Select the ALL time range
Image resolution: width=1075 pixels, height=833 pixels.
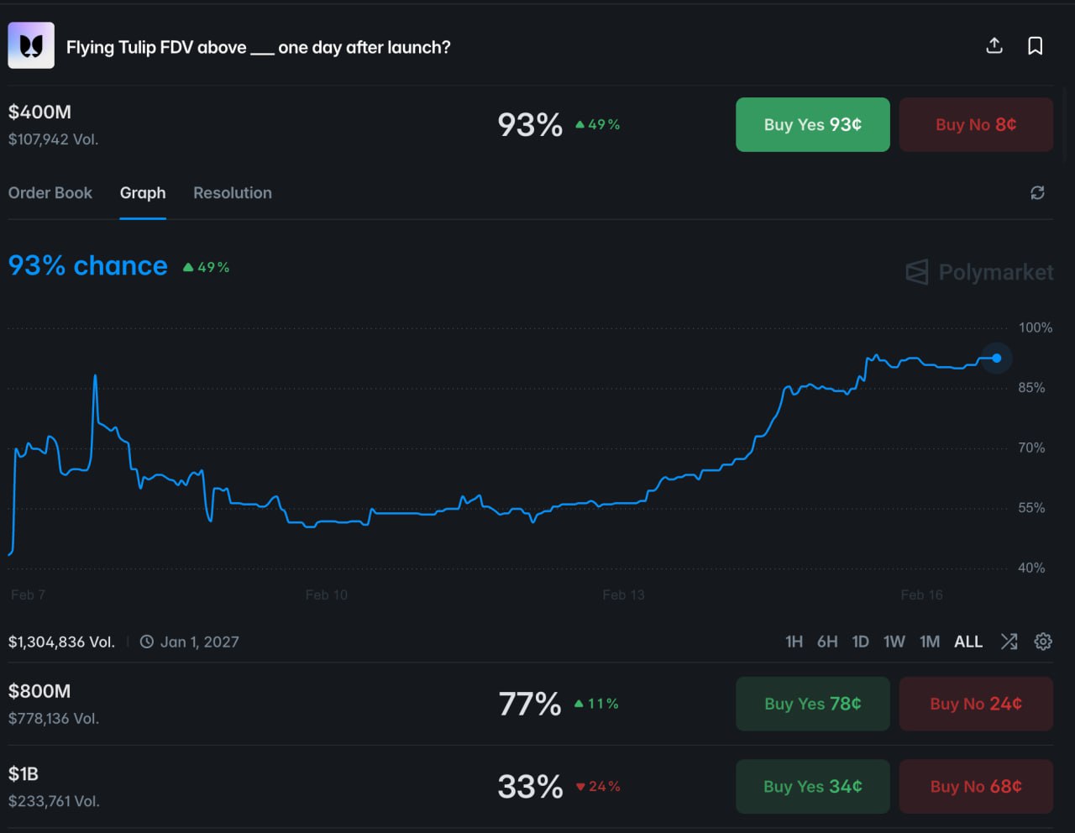[x=967, y=642]
